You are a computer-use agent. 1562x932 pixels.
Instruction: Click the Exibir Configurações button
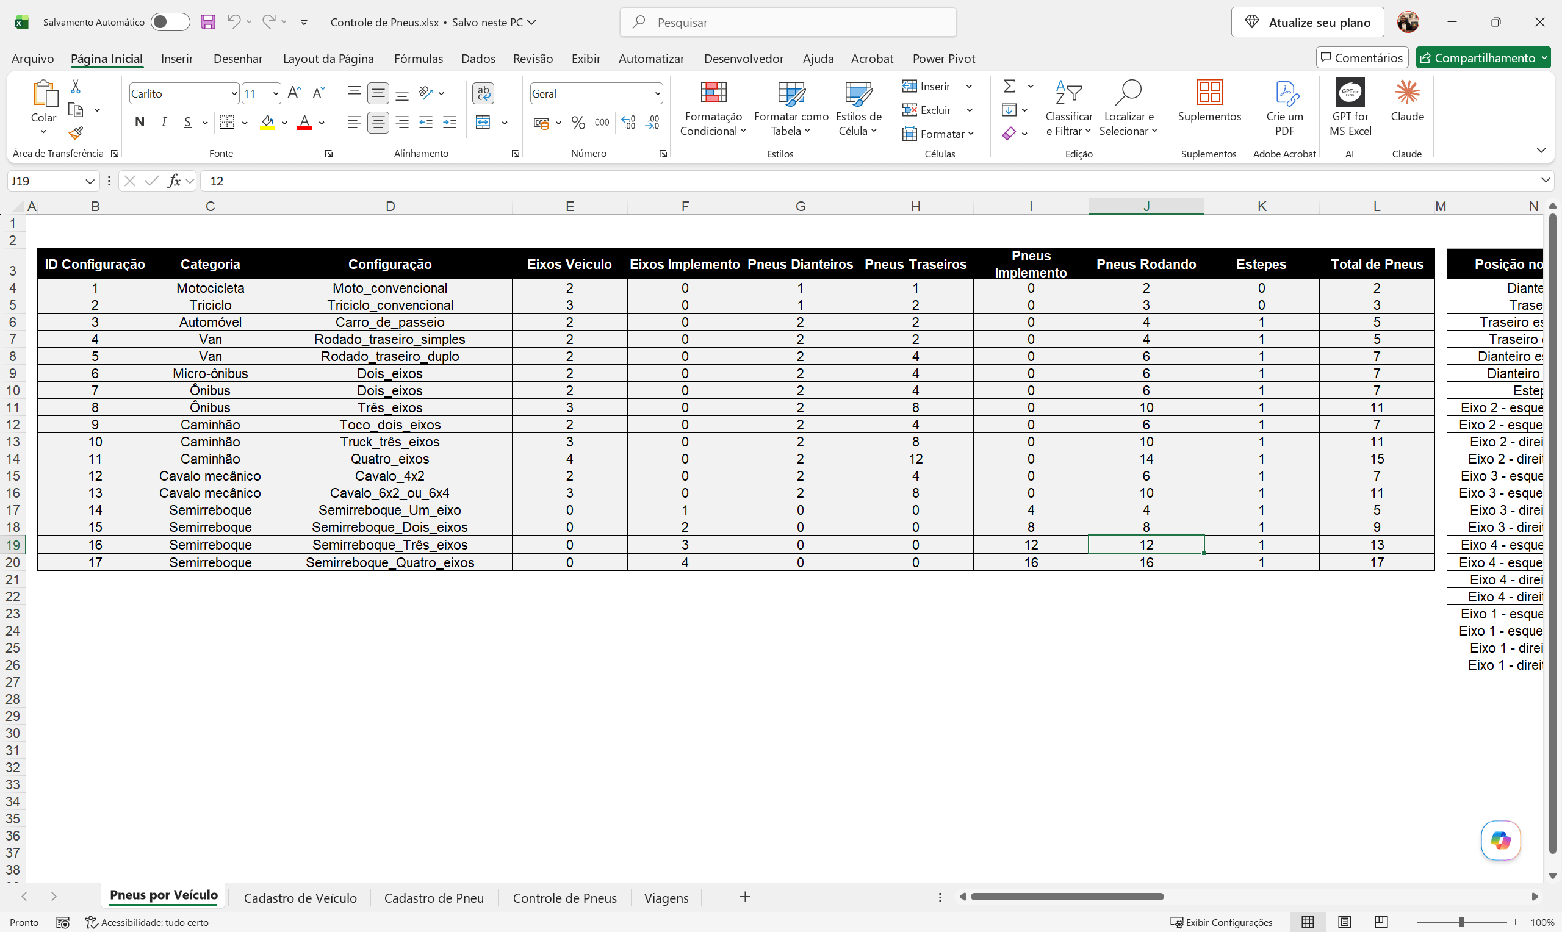coord(1221,922)
